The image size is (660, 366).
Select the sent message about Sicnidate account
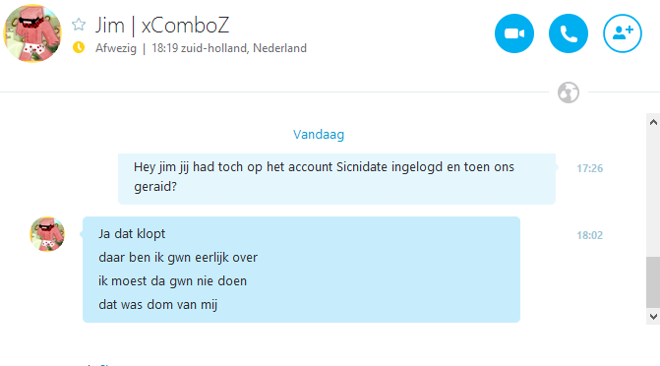click(x=336, y=179)
